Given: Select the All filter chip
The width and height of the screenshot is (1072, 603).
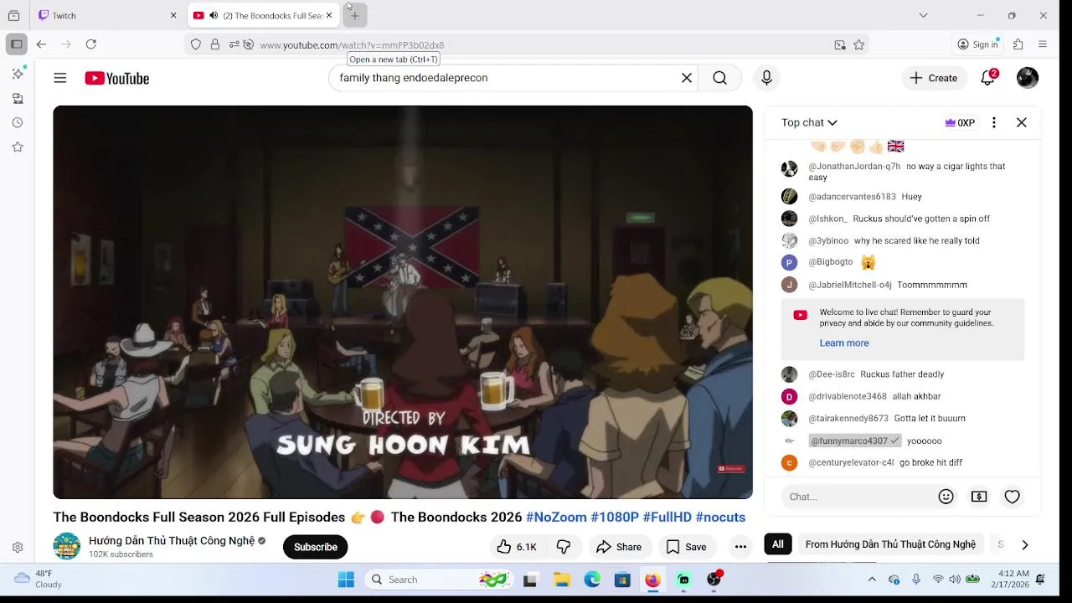Looking at the screenshot, I should (x=778, y=544).
